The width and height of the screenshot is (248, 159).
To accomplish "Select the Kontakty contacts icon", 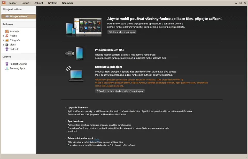I will 7,31.
